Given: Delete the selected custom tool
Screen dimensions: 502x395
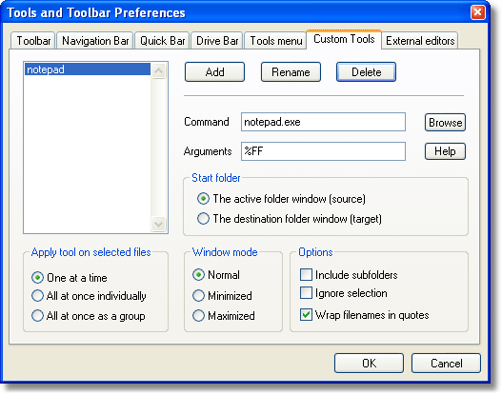Looking at the screenshot, I should tap(366, 72).
